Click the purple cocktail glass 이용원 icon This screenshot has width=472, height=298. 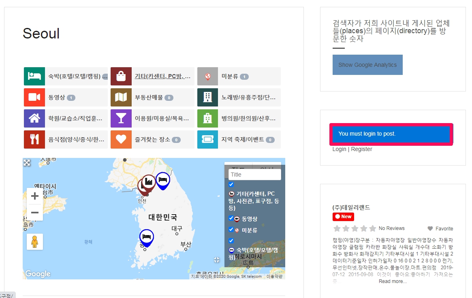[x=121, y=119]
